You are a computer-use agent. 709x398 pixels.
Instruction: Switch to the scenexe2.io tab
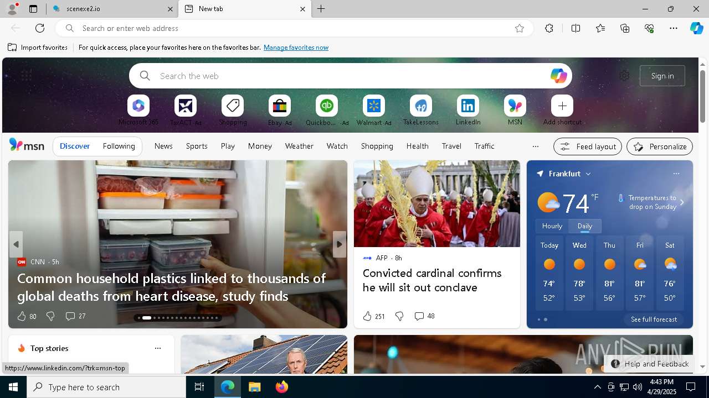pyautogui.click(x=112, y=9)
